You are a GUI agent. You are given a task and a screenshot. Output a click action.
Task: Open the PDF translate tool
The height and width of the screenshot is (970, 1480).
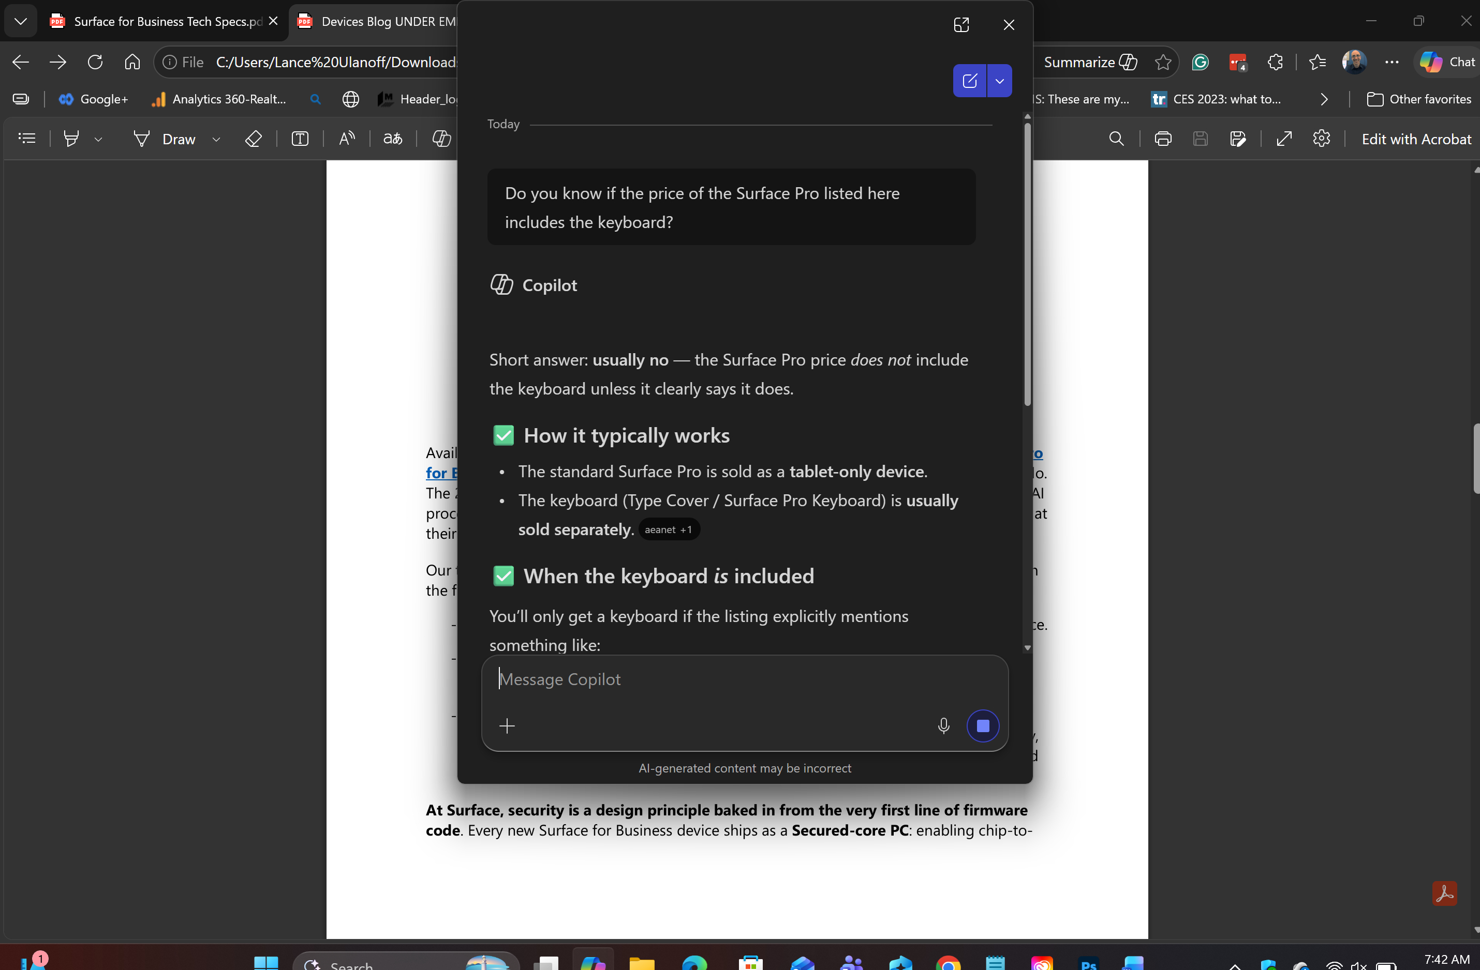tap(393, 139)
